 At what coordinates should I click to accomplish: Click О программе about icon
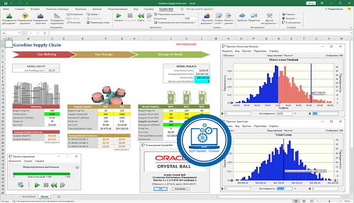[x=284, y=22]
